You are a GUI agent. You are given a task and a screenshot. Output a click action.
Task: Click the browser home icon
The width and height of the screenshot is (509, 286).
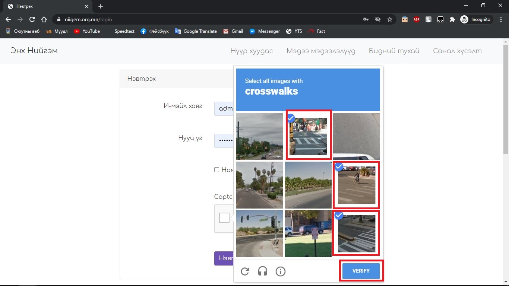point(44,19)
